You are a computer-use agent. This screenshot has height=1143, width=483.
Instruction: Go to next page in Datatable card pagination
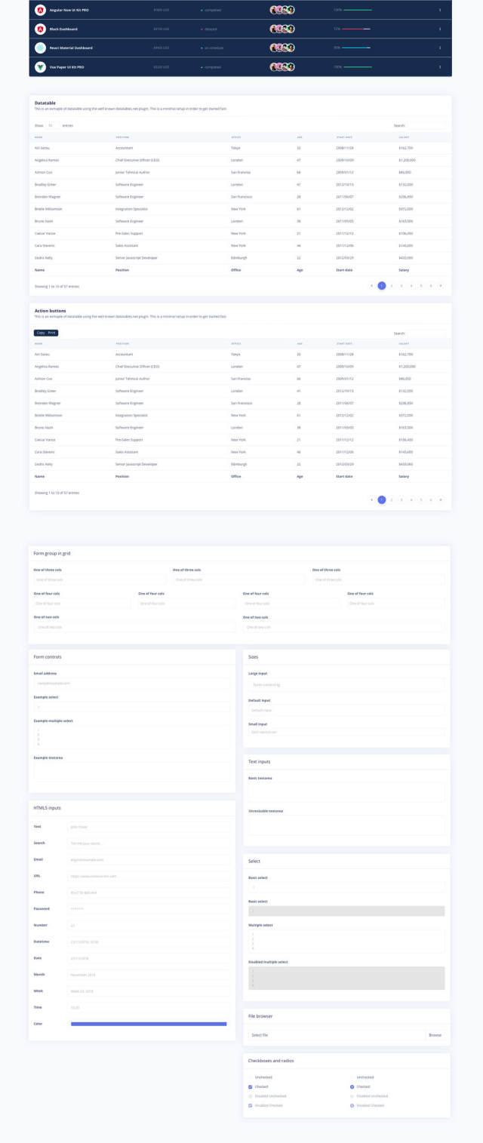point(441,286)
